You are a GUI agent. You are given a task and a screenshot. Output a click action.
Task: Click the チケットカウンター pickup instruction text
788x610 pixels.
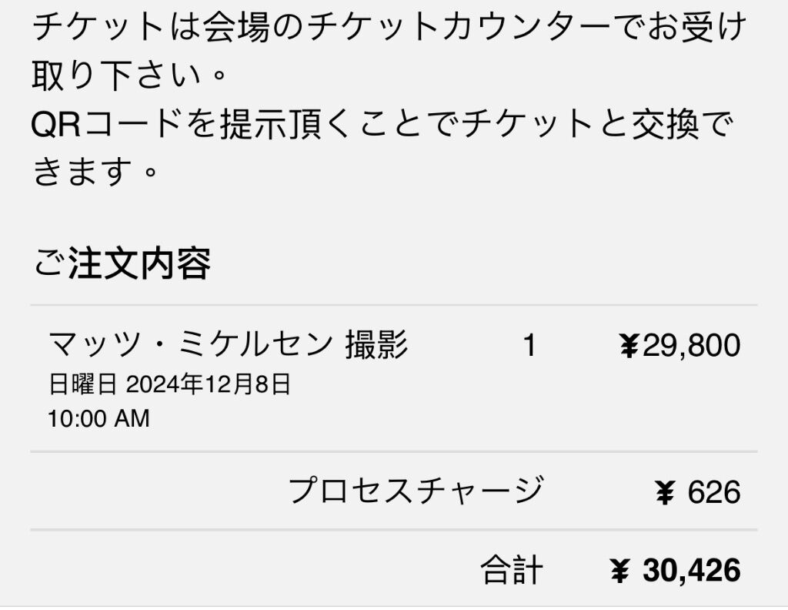click(389, 51)
